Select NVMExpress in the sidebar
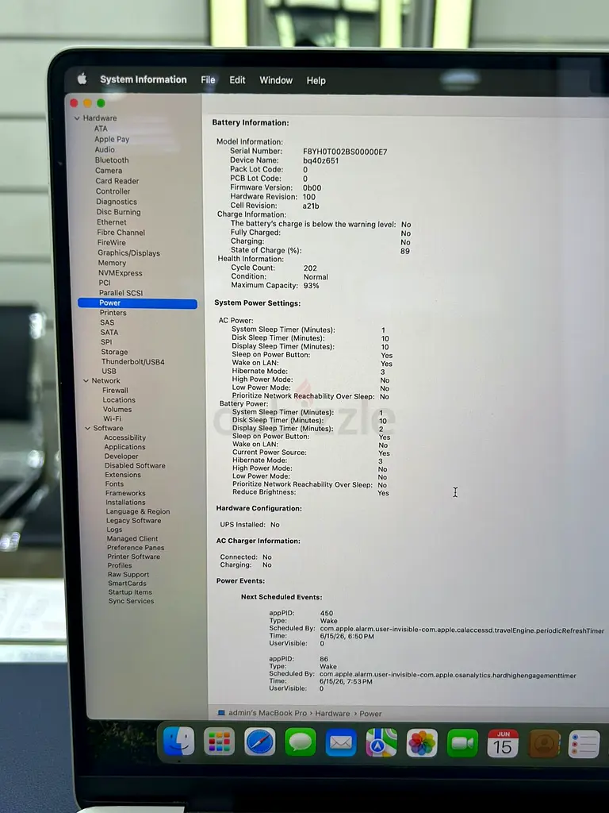The height and width of the screenshot is (813, 609). (x=121, y=273)
